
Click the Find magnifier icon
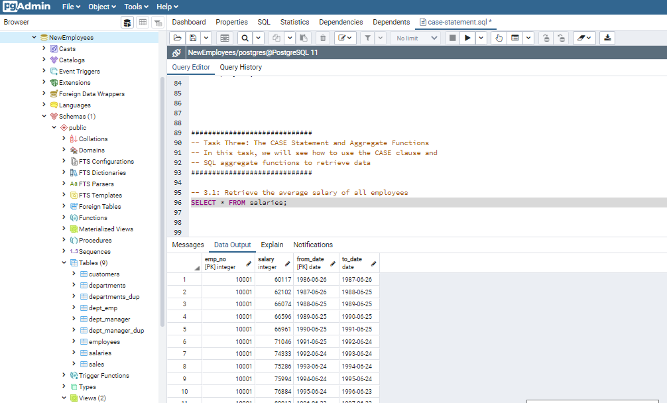[245, 38]
